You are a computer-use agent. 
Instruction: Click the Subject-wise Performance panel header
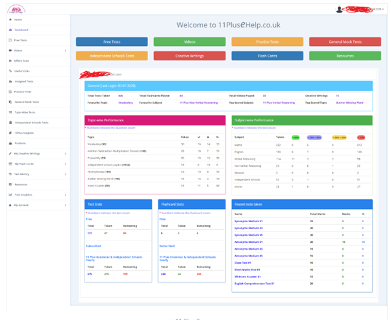point(302,120)
